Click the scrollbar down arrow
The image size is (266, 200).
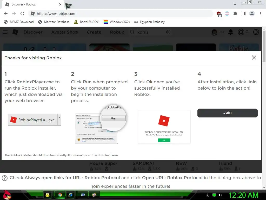pos(264,187)
